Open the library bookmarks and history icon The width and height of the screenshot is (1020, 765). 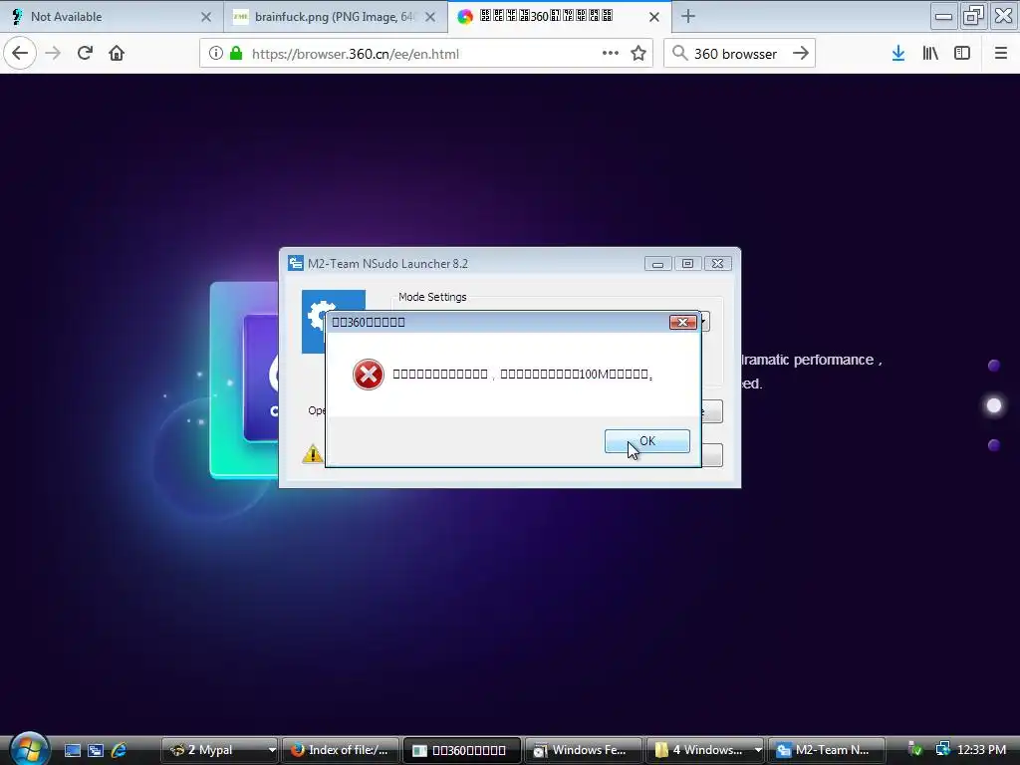point(930,54)
